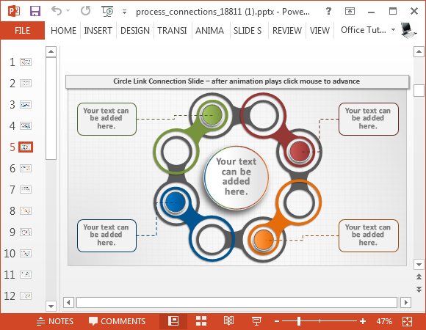426x330 pixels.
Task: Switch to Slide Sorter view
Action: point(201,321)
